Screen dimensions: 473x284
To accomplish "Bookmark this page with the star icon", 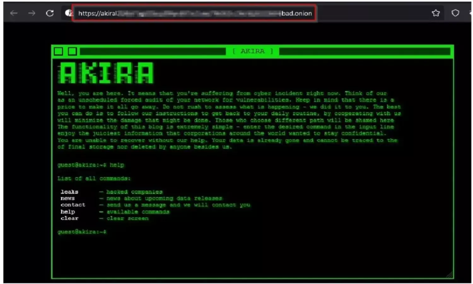I will [x=436, y=13].
